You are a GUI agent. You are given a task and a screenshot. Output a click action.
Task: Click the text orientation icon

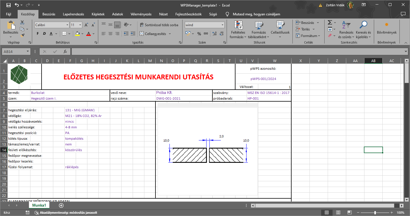(126, 25)
